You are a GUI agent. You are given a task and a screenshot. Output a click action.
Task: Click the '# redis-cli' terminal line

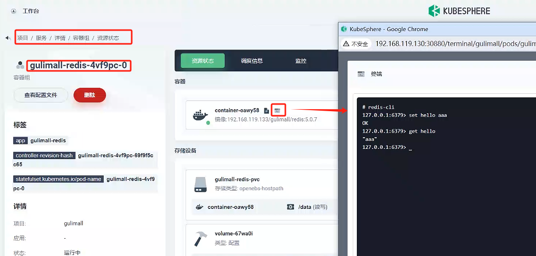378,107
